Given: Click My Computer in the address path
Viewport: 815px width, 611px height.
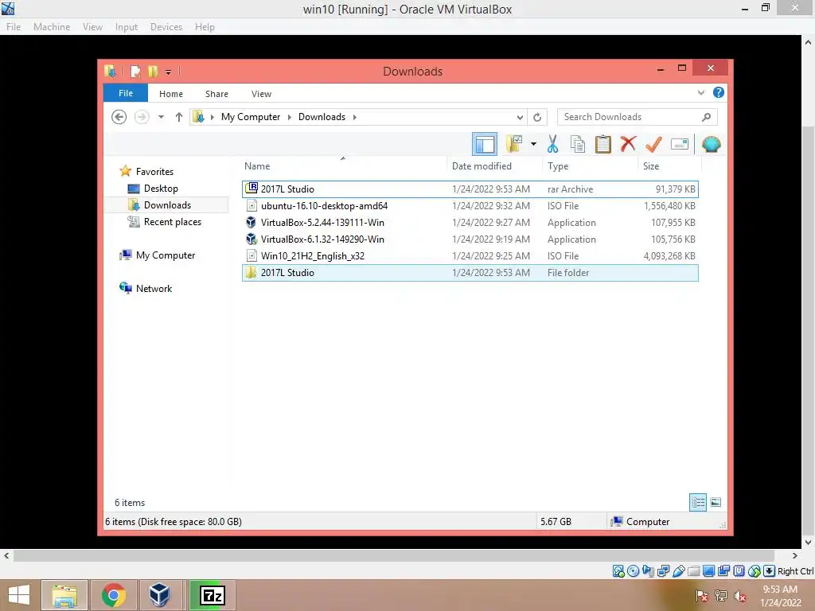Looking at the screenshot, I should coord(251,117).
